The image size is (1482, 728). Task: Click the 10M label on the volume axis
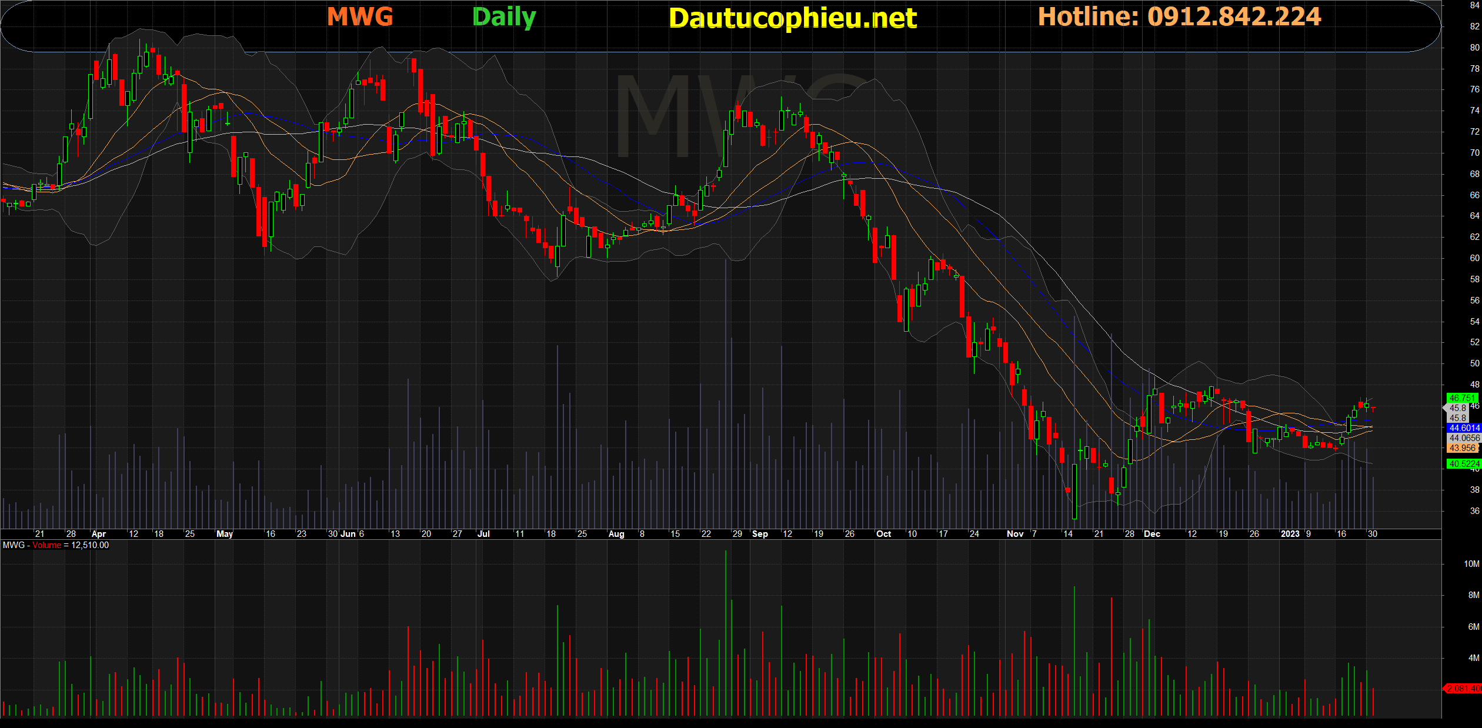click(1471, 564)
